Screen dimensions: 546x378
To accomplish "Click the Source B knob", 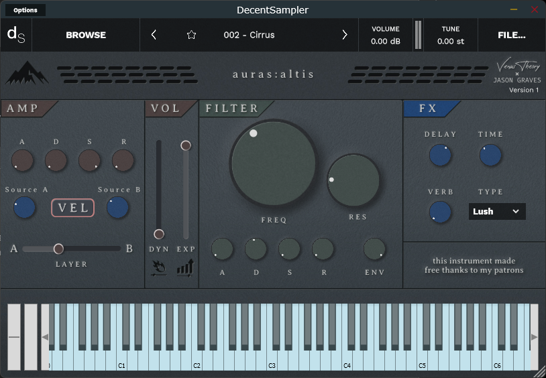I will click(117, 208).
